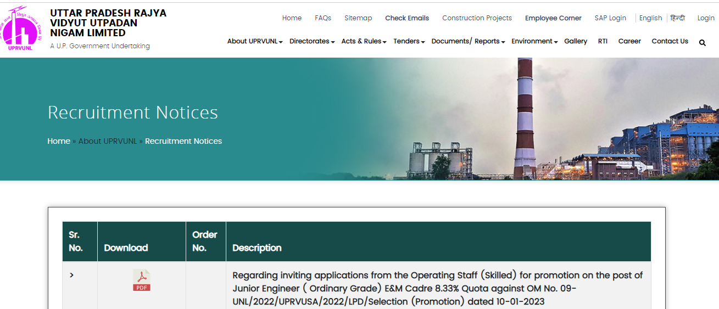Screen dimensions: 719x309
Task: Open Documents/ Reports dropdown
Action: pos(468,41)
